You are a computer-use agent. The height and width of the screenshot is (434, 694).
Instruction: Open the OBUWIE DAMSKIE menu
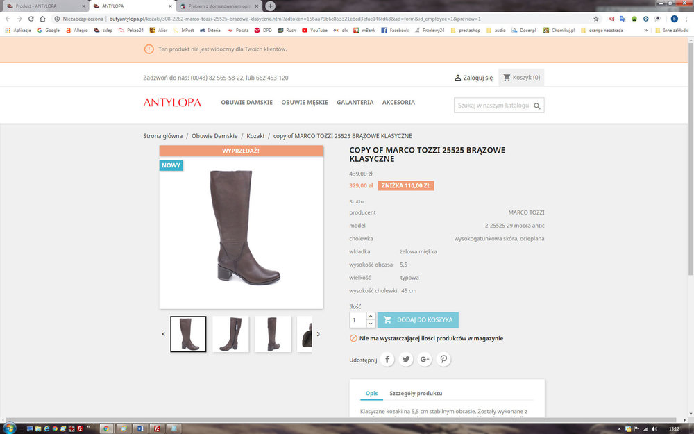[x=246, y=102]
